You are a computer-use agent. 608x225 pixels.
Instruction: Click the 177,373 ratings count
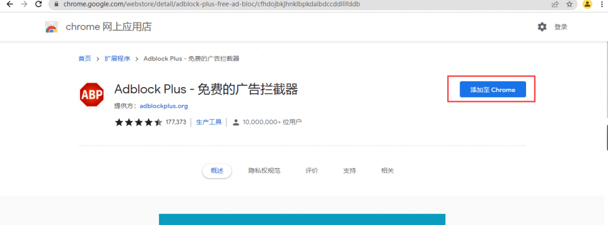(x=176, y=122)
